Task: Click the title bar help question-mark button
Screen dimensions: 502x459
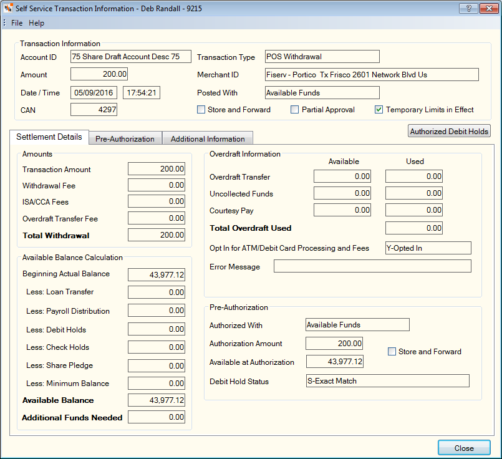Action: (468, 9)
